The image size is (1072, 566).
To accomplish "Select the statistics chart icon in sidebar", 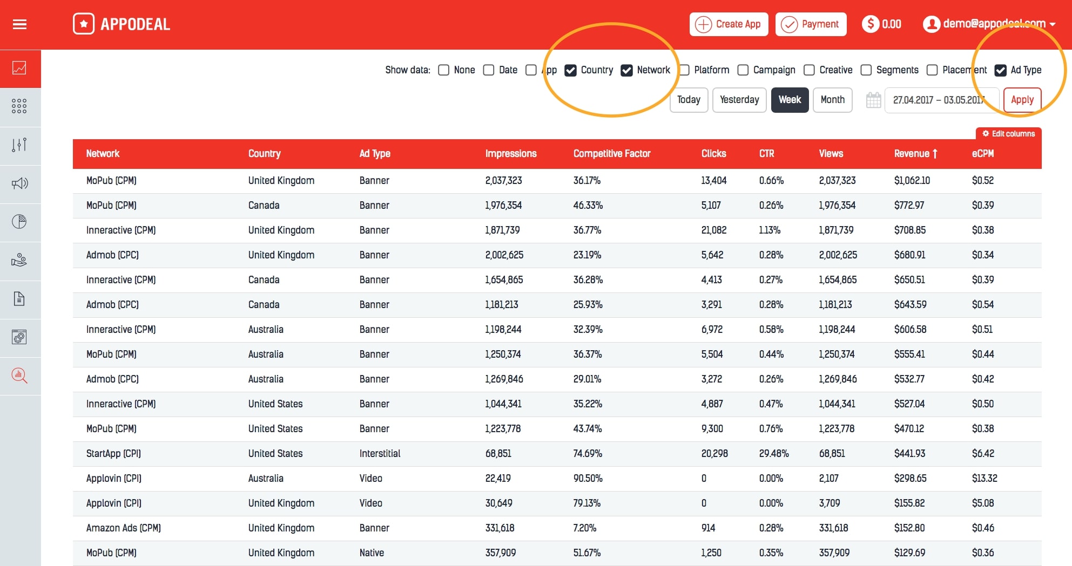I will [20, 69].
